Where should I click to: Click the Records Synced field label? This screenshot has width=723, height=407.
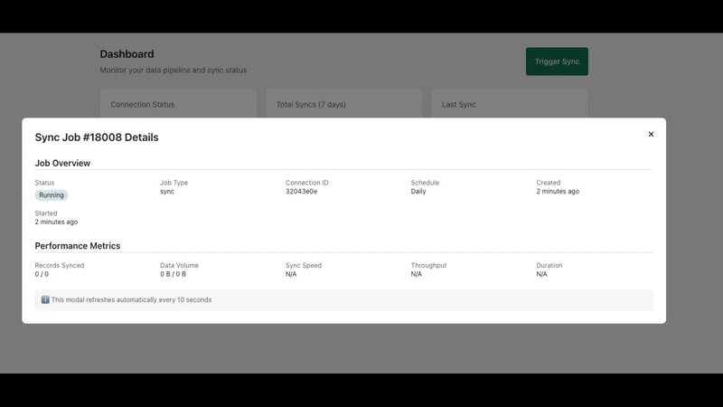coord(60,265)
